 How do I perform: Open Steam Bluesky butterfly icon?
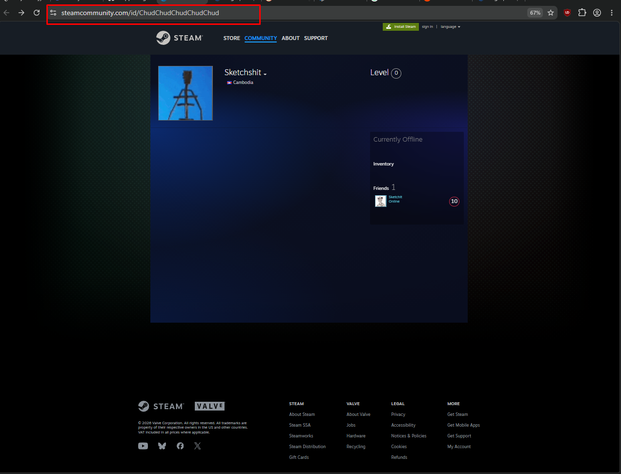click(x=162, y=446)
